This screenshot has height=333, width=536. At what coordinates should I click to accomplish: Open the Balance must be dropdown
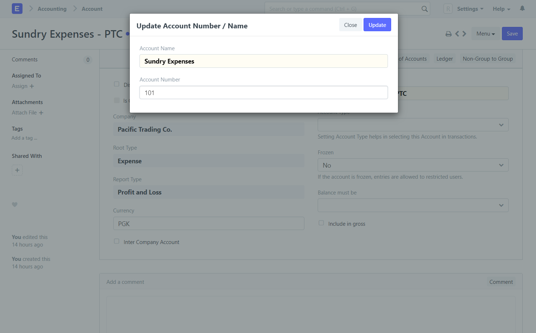[413, 205]
